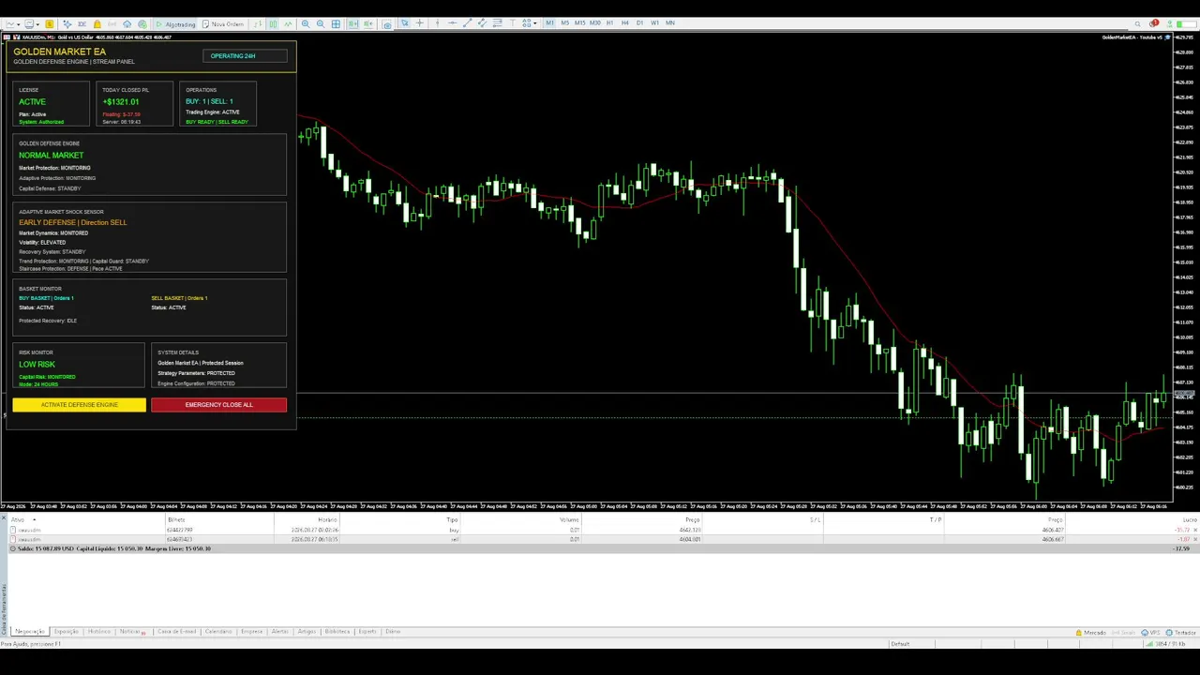Screen dimensions: 1200x675
Task: Open Nova Ordem new order dialog
Action: [223, 23]
